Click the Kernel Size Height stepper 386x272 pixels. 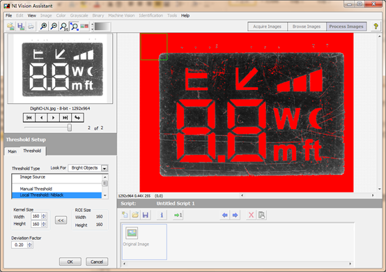pyautogui.click(x=44, y=224)
